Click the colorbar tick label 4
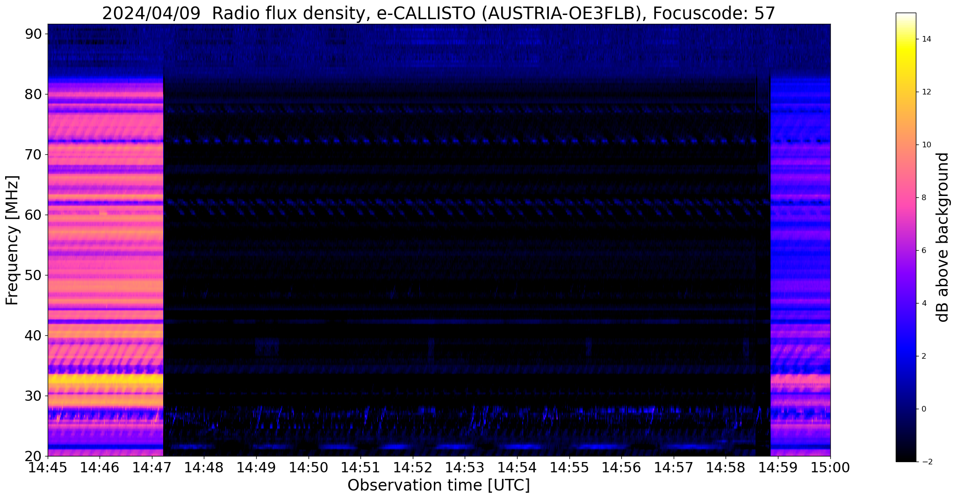This screenshot has height=499, width=957. click(x=923, y=304)
